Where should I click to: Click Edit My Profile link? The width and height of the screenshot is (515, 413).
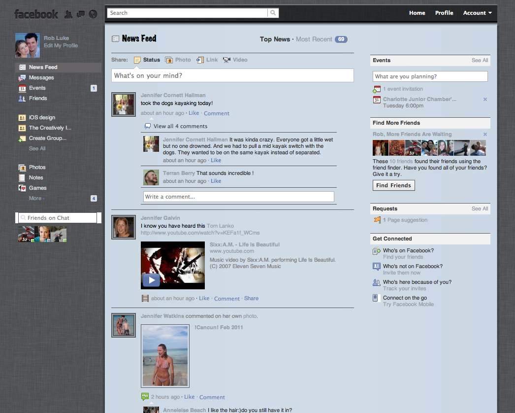(61, 45)
